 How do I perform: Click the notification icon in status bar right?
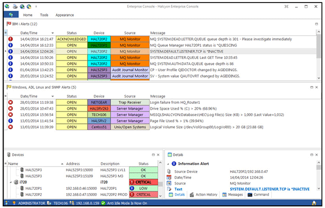[x=314, y=203]
